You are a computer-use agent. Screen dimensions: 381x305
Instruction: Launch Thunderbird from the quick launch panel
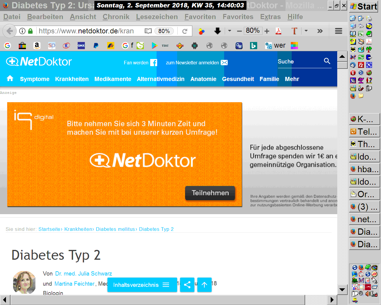pos(353,65)
